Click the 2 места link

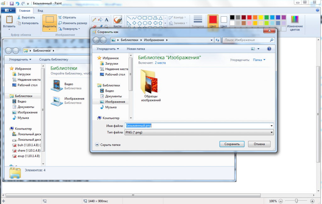pos(160,63)
